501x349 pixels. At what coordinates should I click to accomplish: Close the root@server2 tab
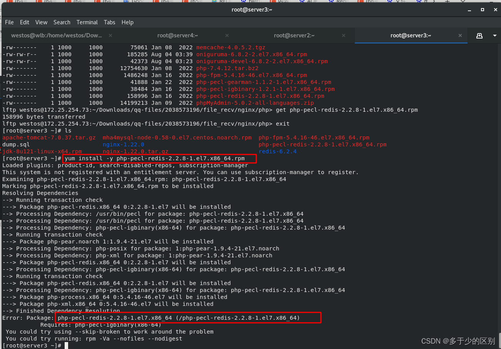tap(344, 35)
